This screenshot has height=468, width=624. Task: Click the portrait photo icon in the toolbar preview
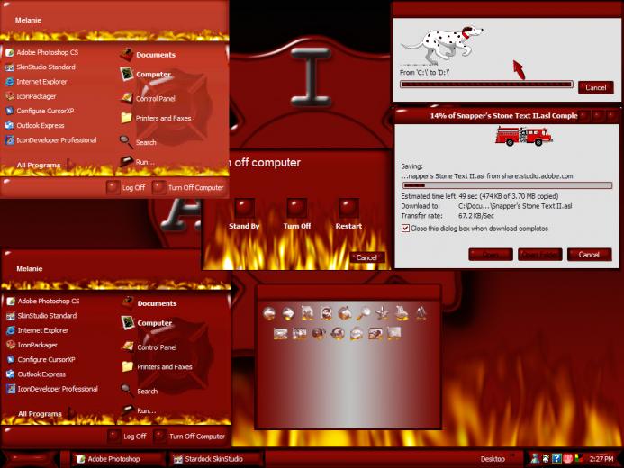click(x=326, y=313)
